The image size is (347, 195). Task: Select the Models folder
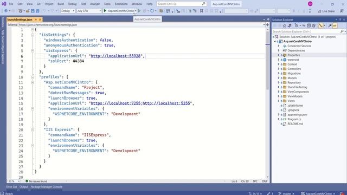292,78
